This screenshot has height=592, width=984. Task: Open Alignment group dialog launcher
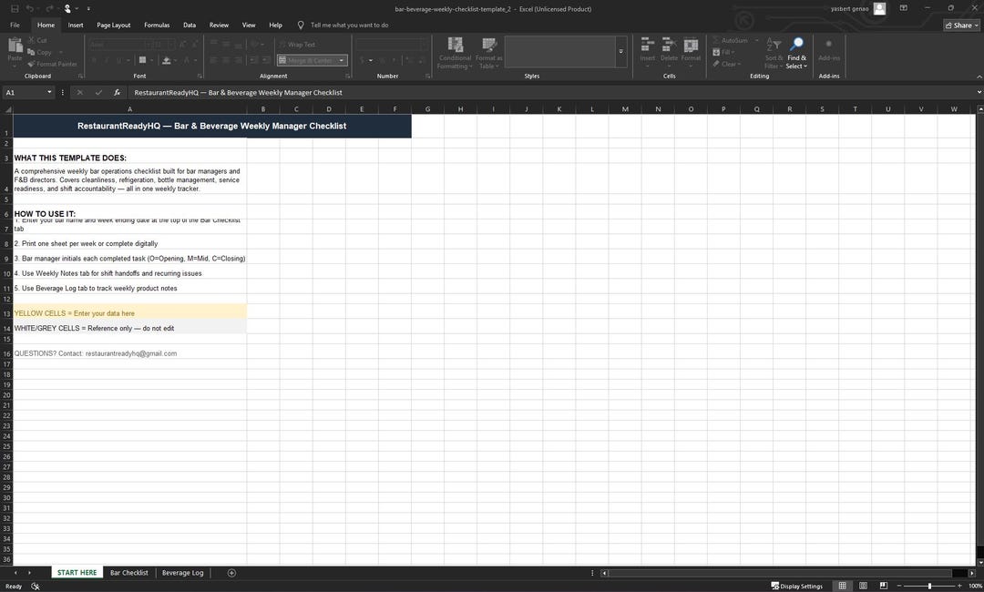[x=349, y=76]
